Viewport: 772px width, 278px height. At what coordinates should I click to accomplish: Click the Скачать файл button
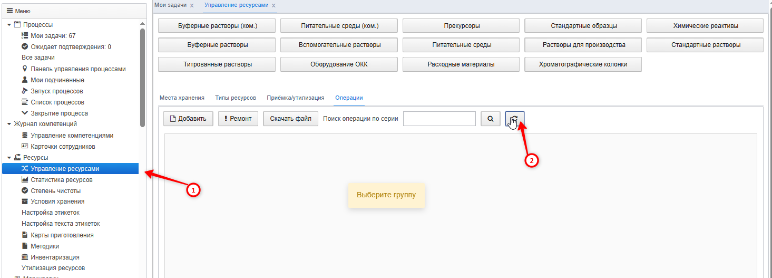tap(291, 119)
